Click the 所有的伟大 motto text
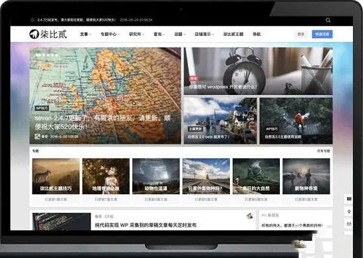The height and width of the screenshot is (258, 363). click(292, 225)
